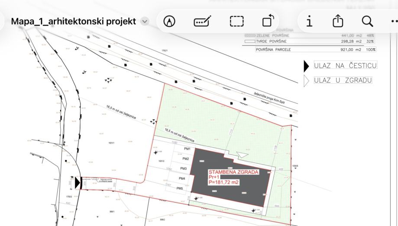
Task: Click the building entrance arrow on plan
Action: click(242, 155)
